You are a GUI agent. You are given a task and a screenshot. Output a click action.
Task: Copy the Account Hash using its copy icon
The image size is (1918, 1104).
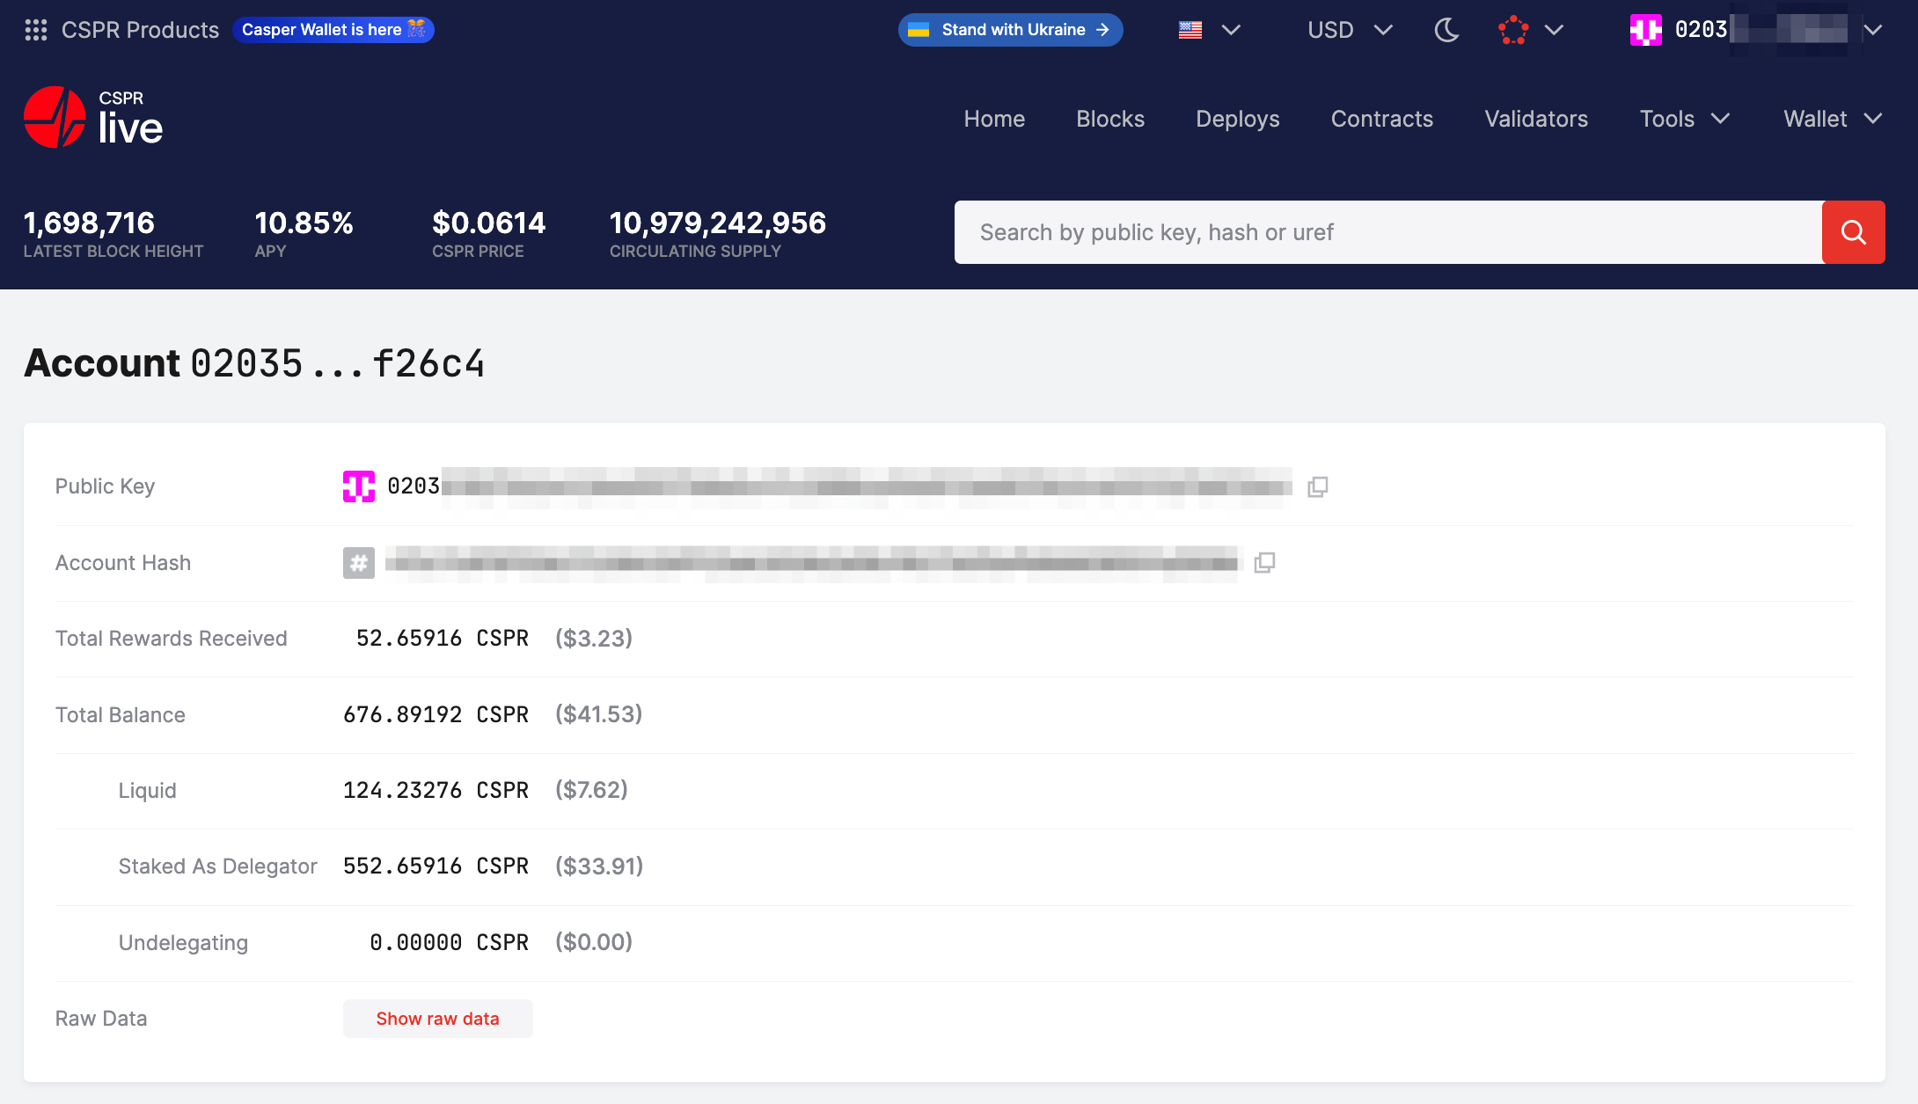[1265, 562]
